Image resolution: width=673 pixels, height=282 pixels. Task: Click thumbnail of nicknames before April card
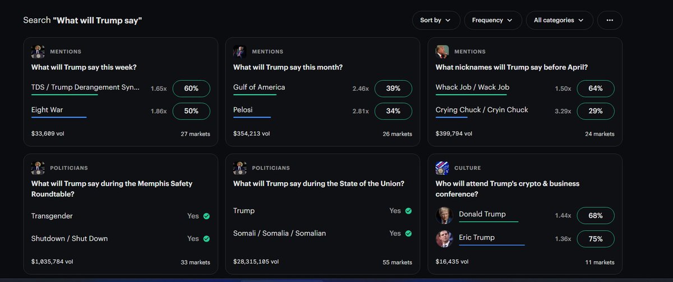click(442, 52)
